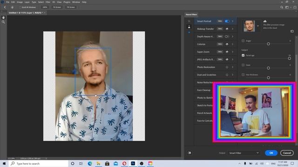Expand the JPEG Artifacts Removal chevron
298x167 pixels.
click(x=232, y=59)
